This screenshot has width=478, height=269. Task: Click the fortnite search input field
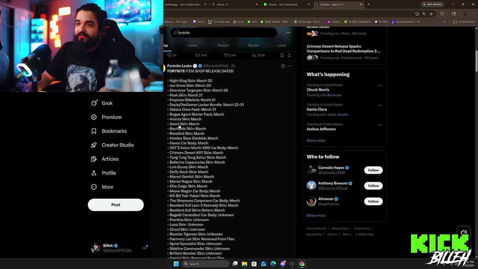(x=224, y=33)
